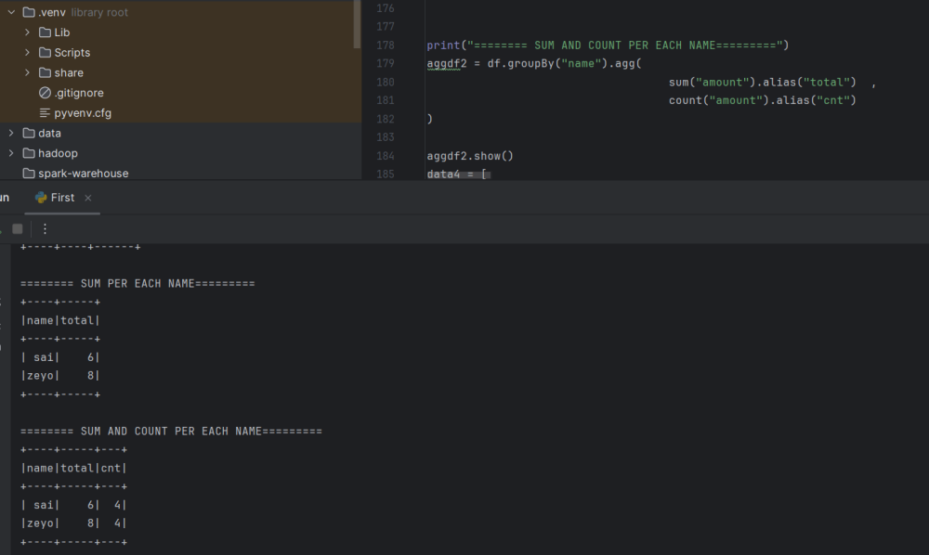Viewport: 929px width, 555px height.
Task: Open more run options menu
Action: pos(45,229)
